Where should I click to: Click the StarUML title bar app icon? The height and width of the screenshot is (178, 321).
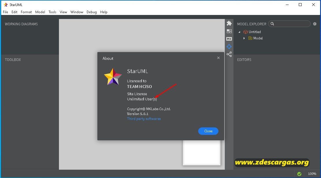[6, 5]
